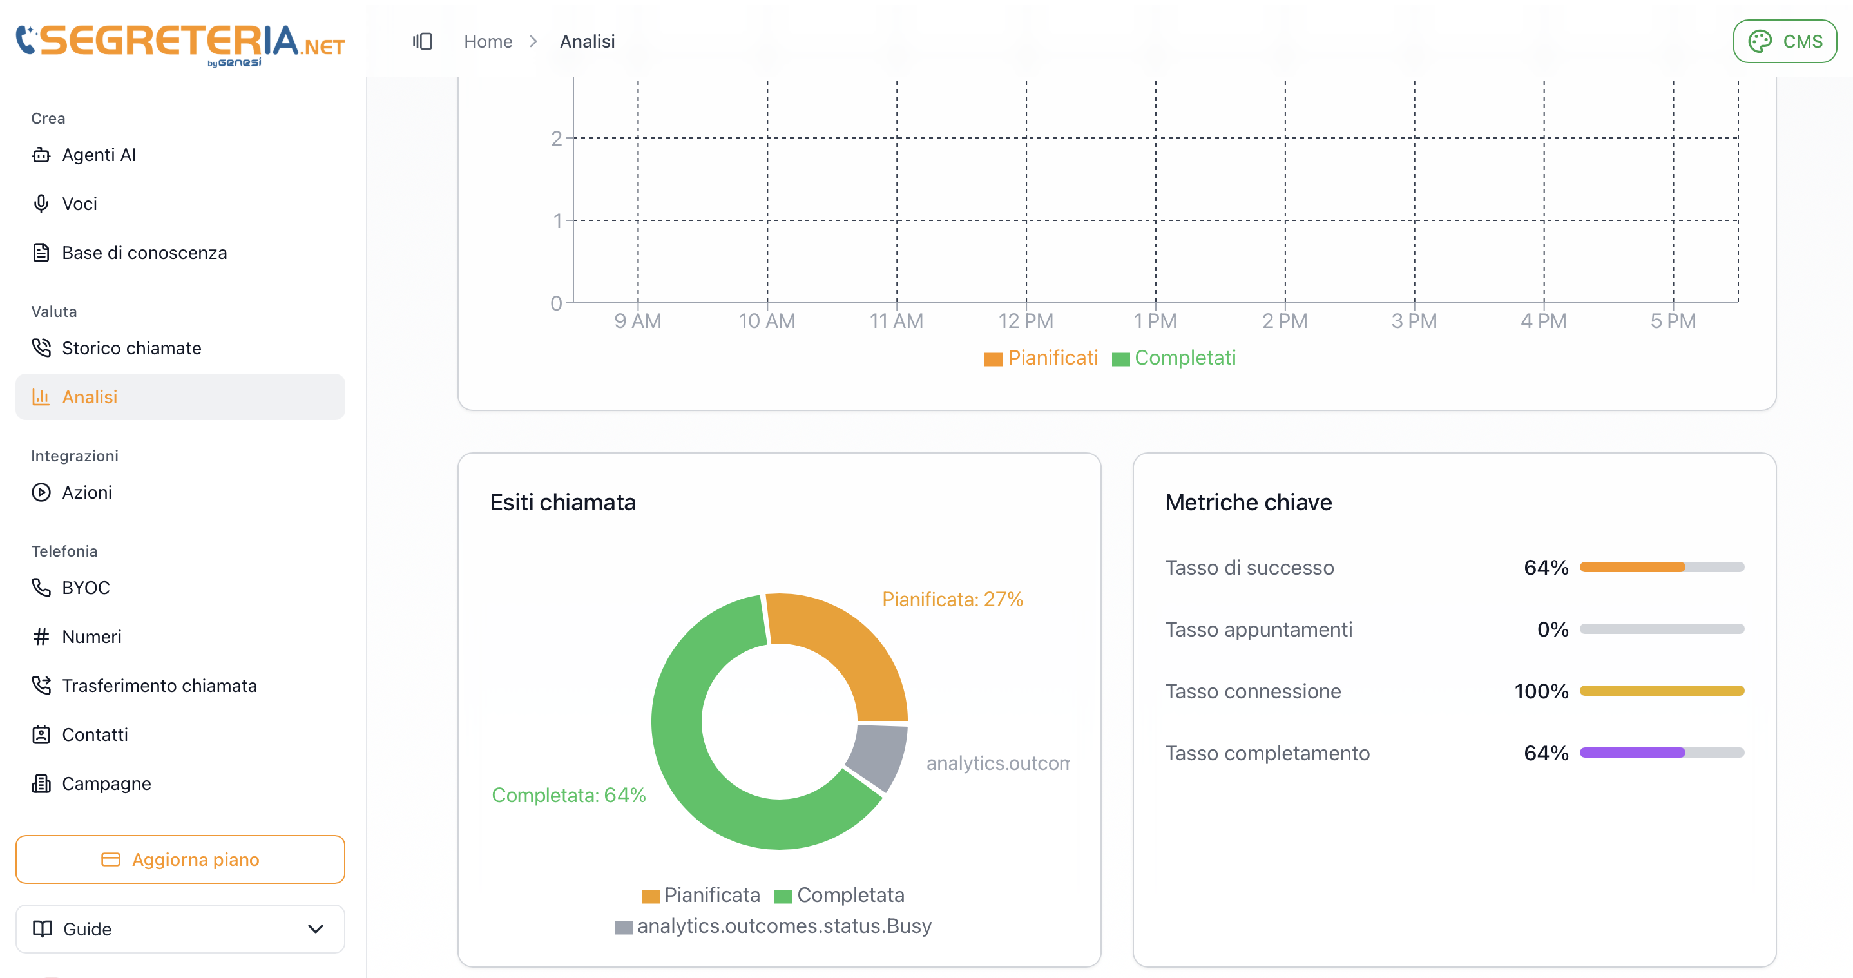Click the Numeri hash icon
Viewport: 1853px width, 978px height.
click(41, 637)
